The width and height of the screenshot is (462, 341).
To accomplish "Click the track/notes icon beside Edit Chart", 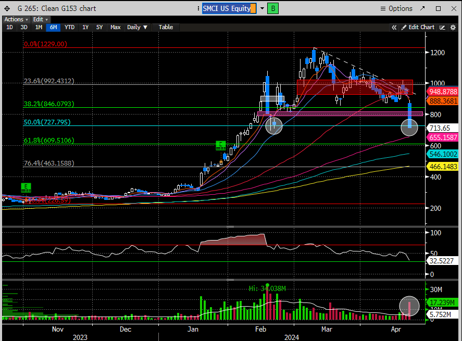I will pyautogui.click(x=443, y=27).
